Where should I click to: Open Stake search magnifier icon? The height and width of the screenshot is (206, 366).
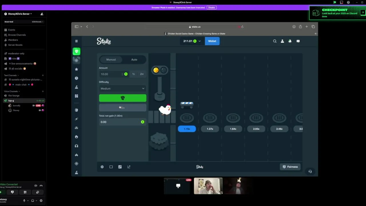pos(275,41)
